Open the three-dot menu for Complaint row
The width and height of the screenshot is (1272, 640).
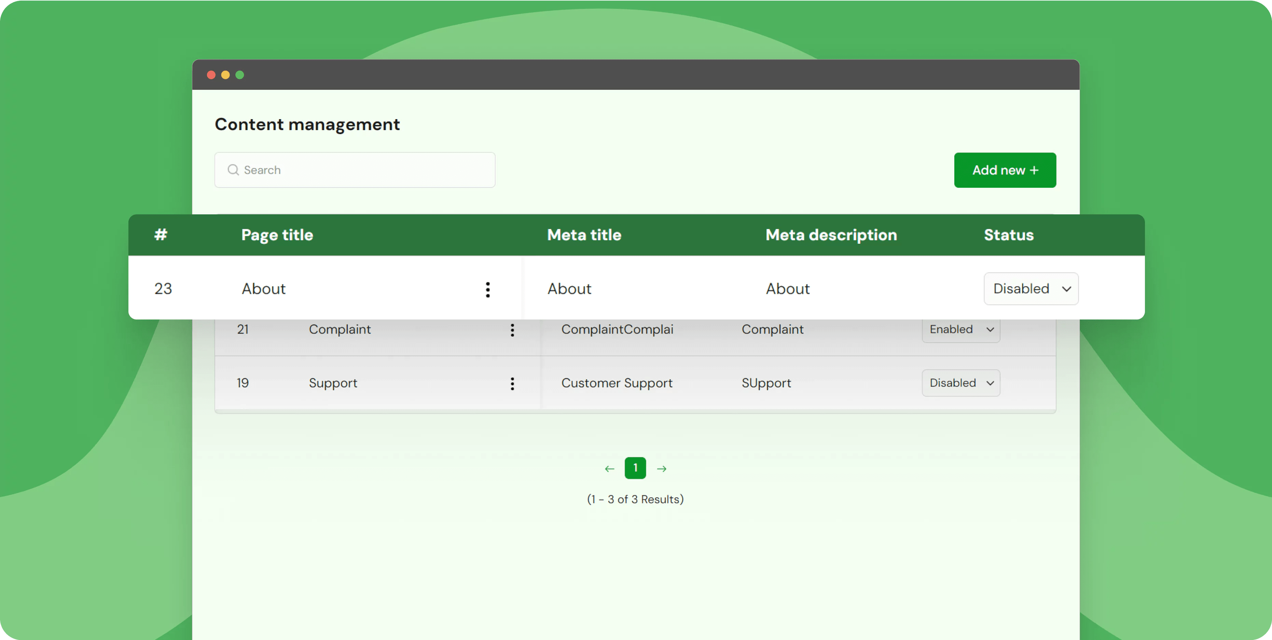[x=512, y=330]
